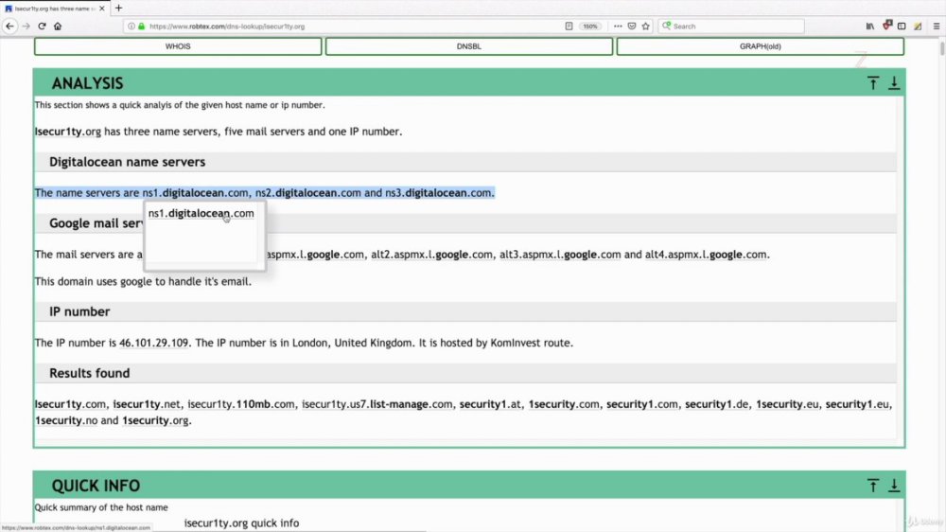This screenshot has height=532, width=946.
Task: Open the isecur1ty.com result link
Action: click(x=70, y=404)
